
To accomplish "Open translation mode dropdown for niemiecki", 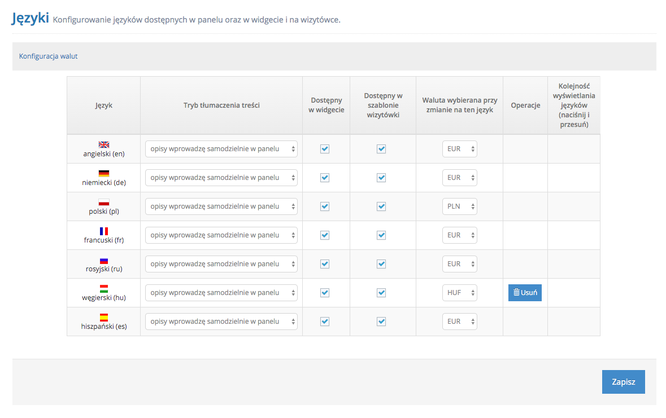I will tap(221, 178).
